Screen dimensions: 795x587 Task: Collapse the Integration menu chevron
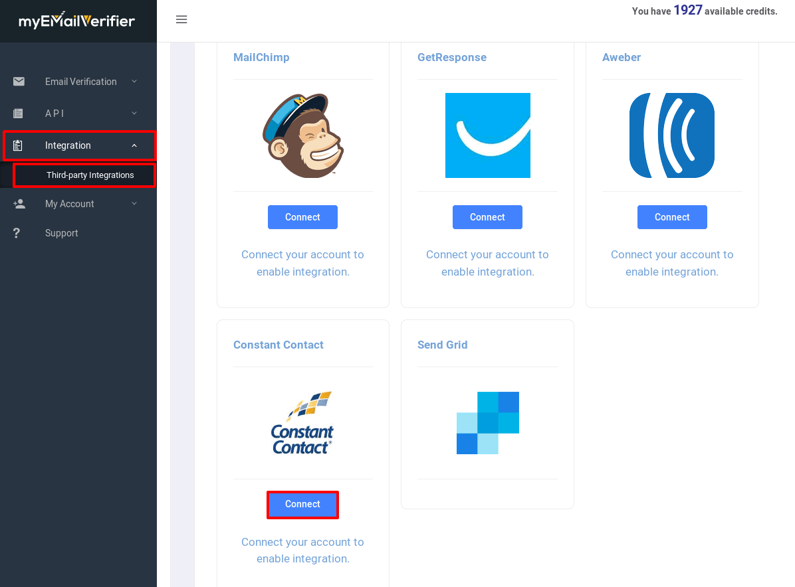coord(134,145)
